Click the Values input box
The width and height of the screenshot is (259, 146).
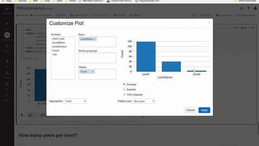point(97,74)
